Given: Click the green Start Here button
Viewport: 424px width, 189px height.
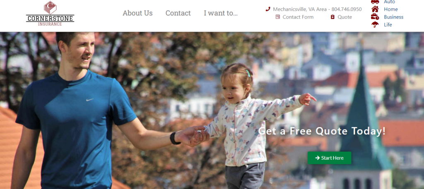Looking at the screenshot, I should tap(329, 158).
